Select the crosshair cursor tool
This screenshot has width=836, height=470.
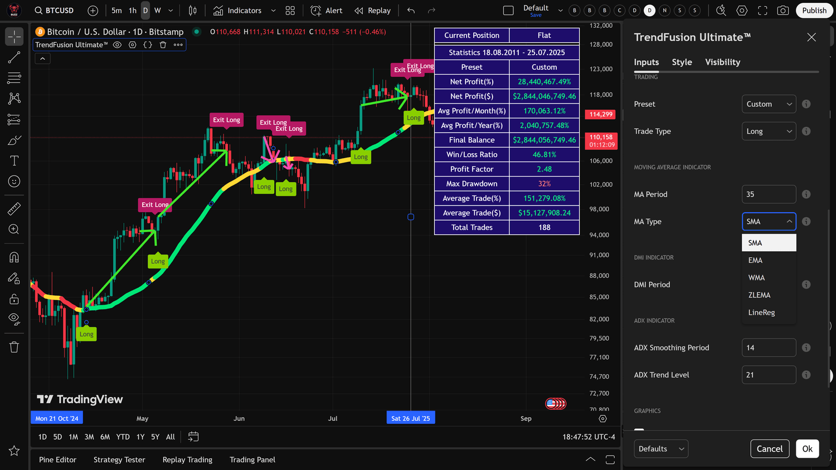pyautogui.click(x=14, y=37)
